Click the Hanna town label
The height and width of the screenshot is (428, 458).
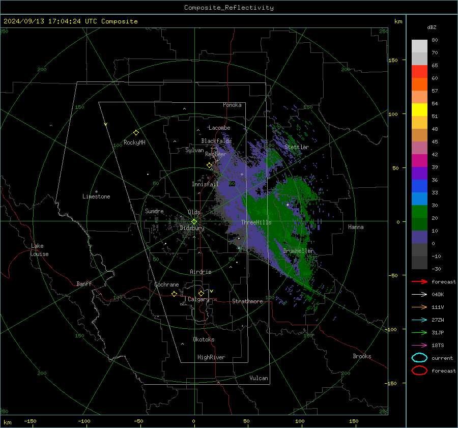pyautogui.click(x=356, y=227)
